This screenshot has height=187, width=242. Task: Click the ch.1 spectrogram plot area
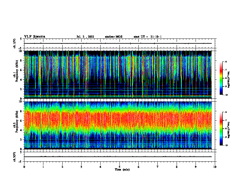coord(118,75)
